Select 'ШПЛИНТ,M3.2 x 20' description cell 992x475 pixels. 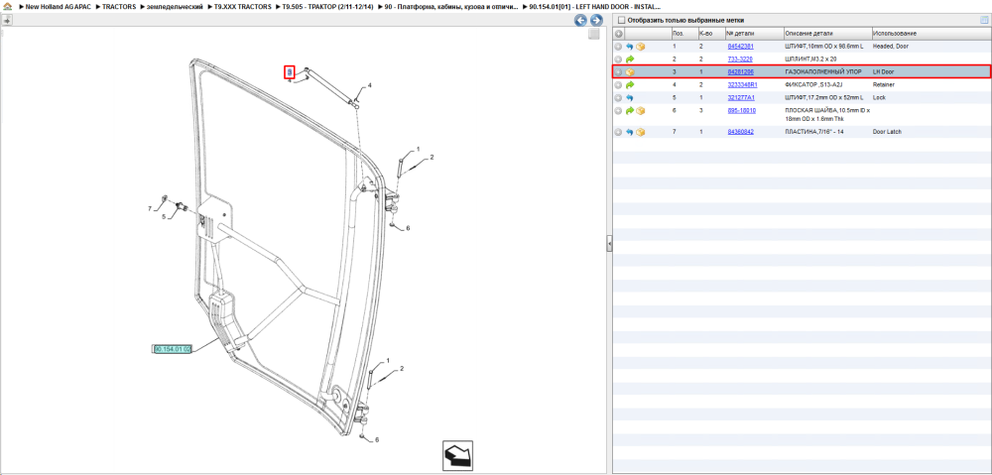tap(811, 59)
